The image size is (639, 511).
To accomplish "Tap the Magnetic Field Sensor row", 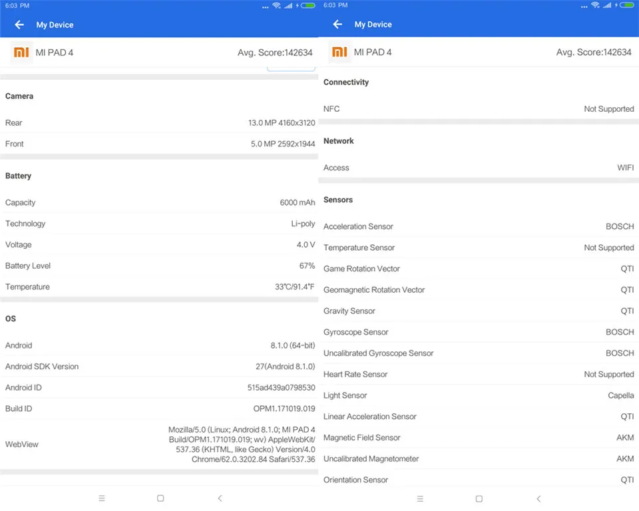I will point(479,438).
